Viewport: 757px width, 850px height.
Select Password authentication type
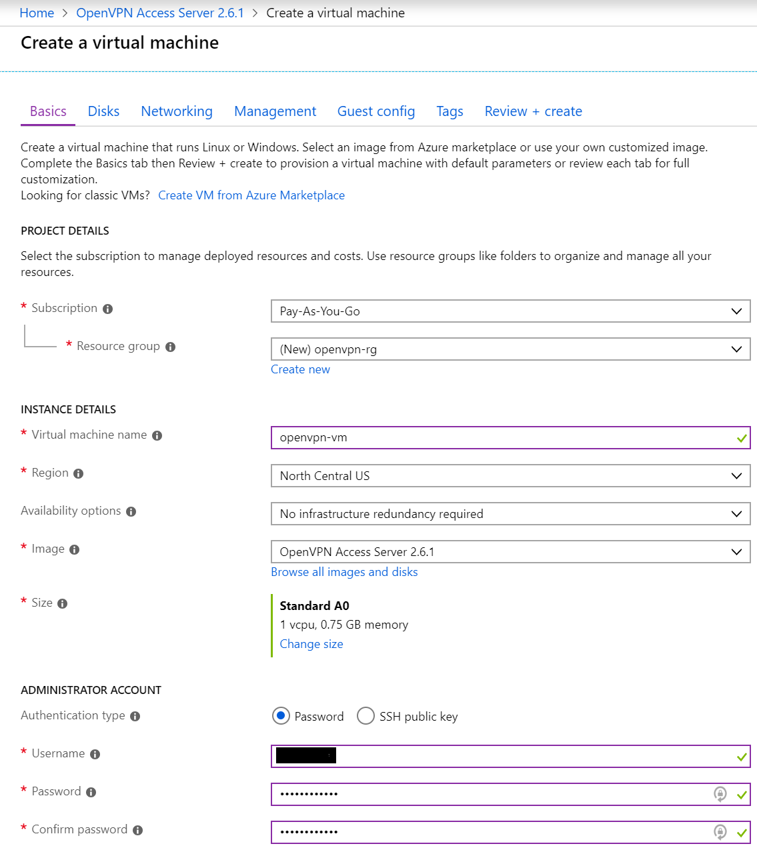pos(281,716)
